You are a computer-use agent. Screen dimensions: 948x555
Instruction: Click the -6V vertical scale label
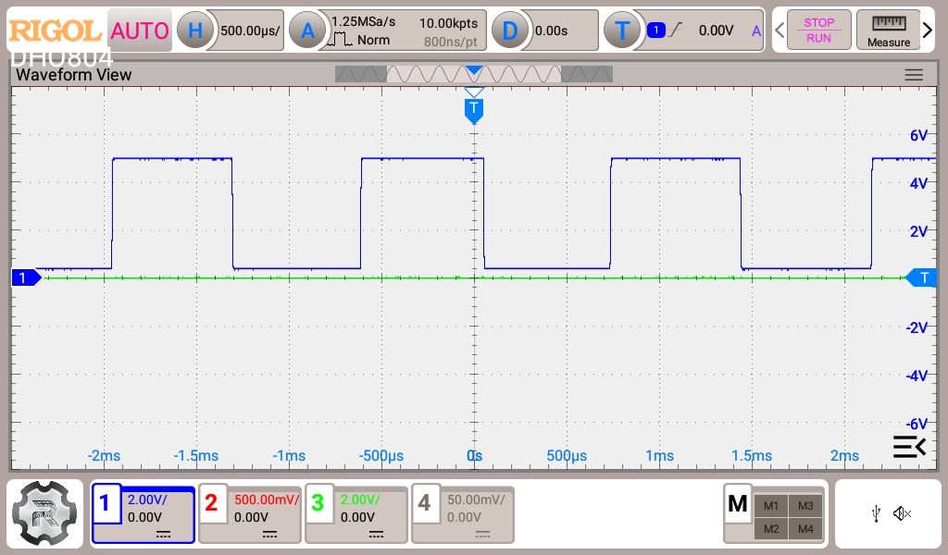[x=917, y=424]
